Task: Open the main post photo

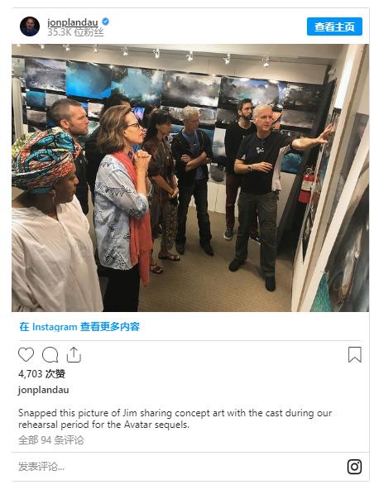Action: click(x=190, y=178)
